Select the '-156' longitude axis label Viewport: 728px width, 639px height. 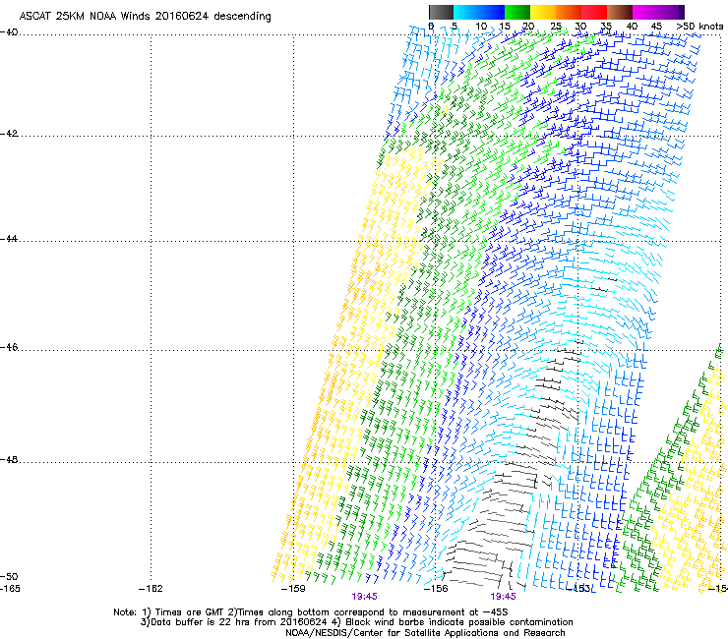(x=436, y=589)
